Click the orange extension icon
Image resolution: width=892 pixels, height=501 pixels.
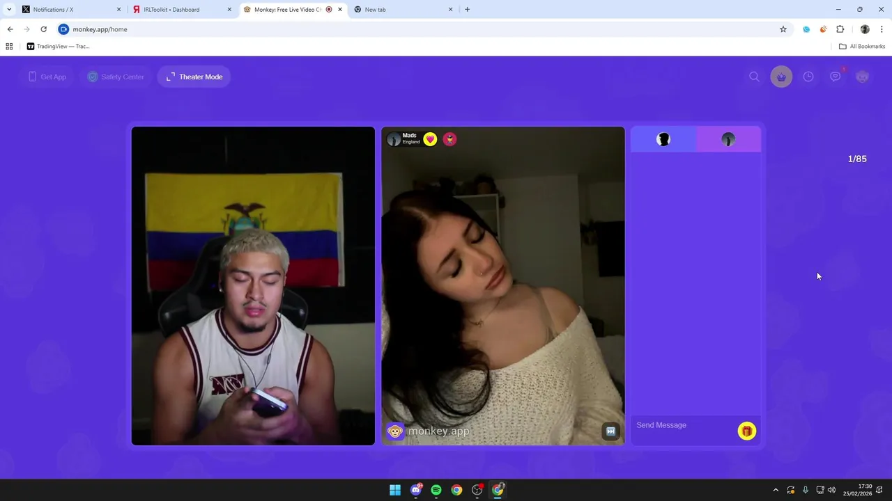click(x=823, y=29)
